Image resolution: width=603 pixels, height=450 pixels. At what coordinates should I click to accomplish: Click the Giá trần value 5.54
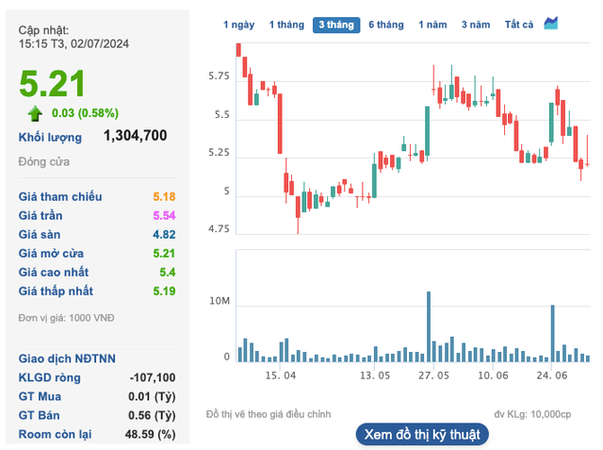click(x=164, y=216)
